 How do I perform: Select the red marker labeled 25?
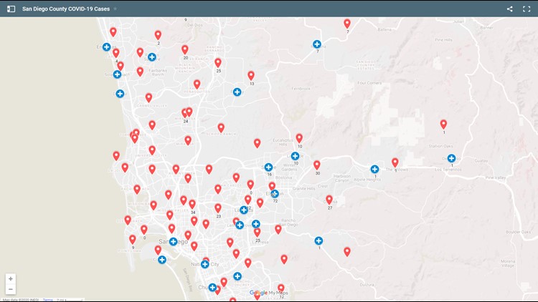[218, 62]
